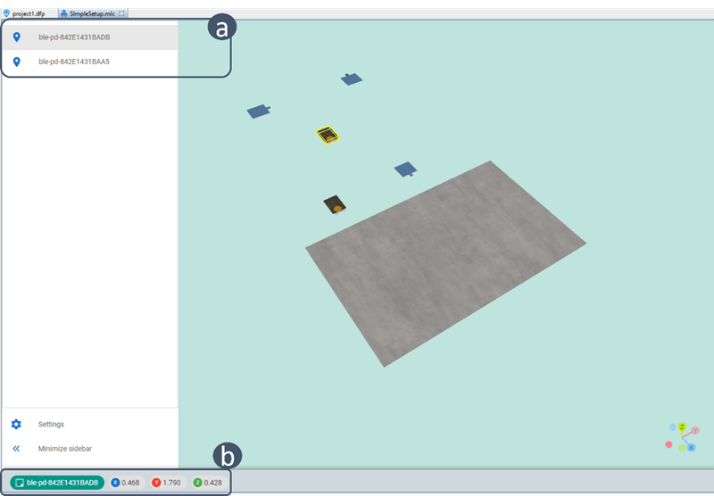Click location pin icon beside ble-pd-842E1431BAA5

16,62
